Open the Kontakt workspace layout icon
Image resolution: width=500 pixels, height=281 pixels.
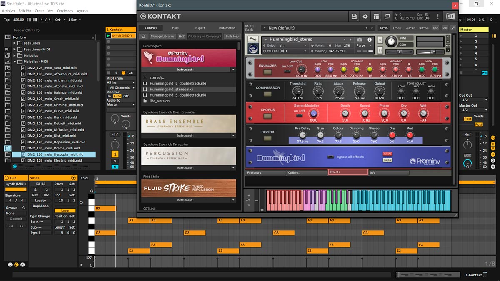coord(376,16)
